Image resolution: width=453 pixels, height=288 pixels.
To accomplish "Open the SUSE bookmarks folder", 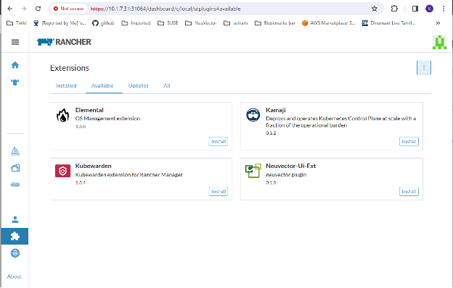I will click(168, 23).
